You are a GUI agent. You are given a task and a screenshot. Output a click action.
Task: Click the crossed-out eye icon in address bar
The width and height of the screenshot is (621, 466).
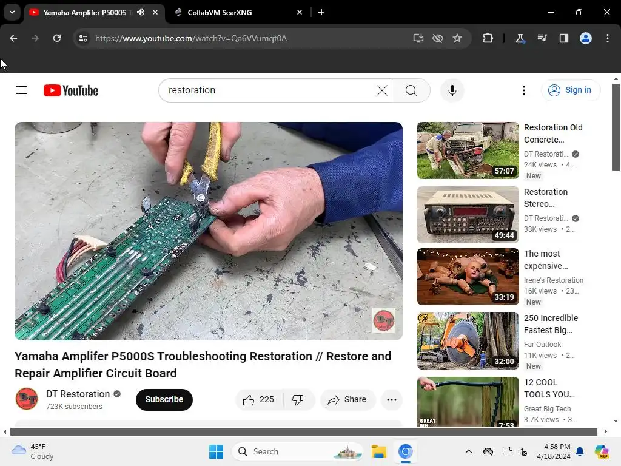coord(438,38)
